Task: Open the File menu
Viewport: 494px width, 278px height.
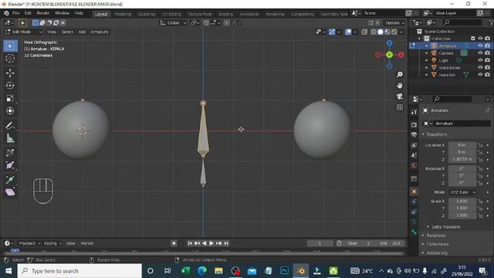Action: [15, 13]
